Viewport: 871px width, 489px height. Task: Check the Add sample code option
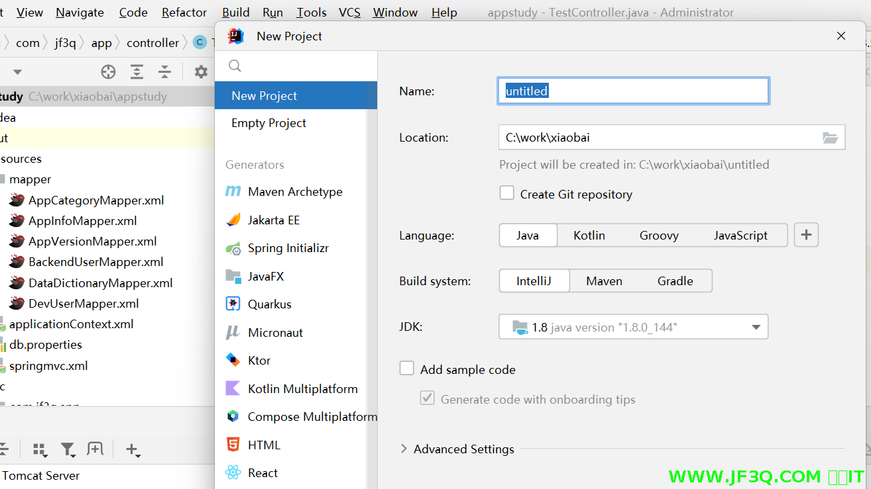tap(407, 369)
